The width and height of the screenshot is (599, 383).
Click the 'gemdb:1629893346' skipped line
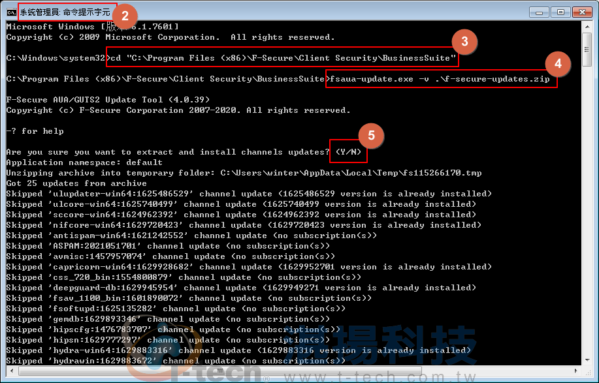[x=168, y=319]
